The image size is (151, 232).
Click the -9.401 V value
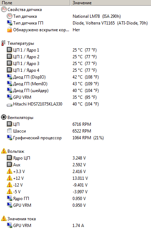80,185
